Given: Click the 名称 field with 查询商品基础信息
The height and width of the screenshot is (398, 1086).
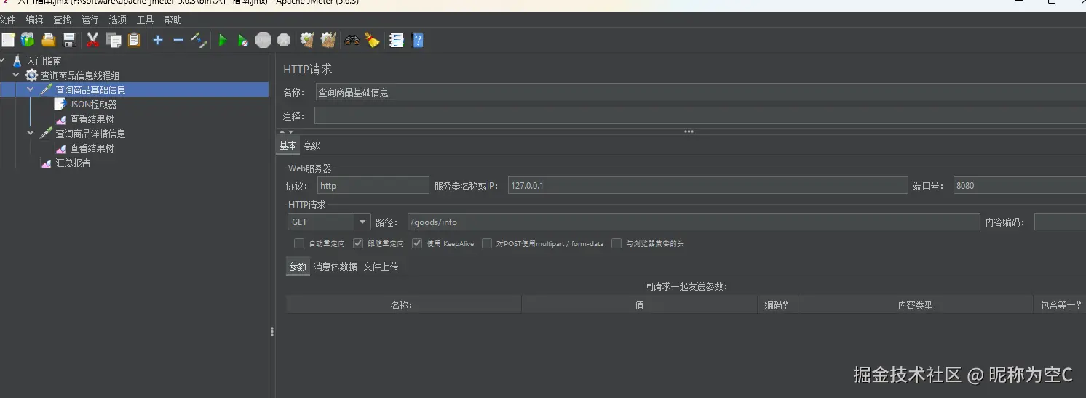Looking at the screenshot, I should click(x=700, y=92).
